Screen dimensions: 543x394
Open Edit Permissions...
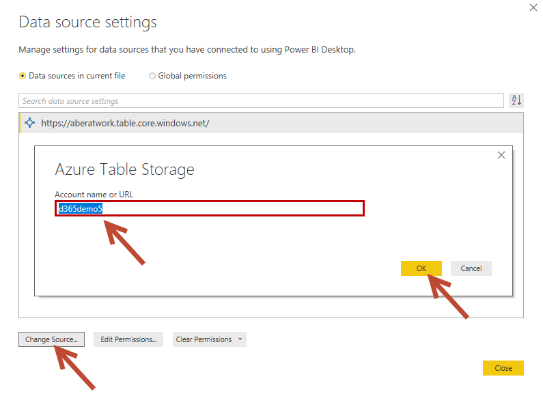[x=128, y=339]
